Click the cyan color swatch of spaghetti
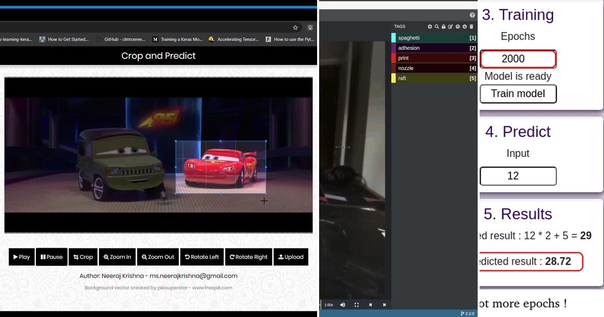Image resolution: width=604 pixels, height=317 pixels. [394, 38]
